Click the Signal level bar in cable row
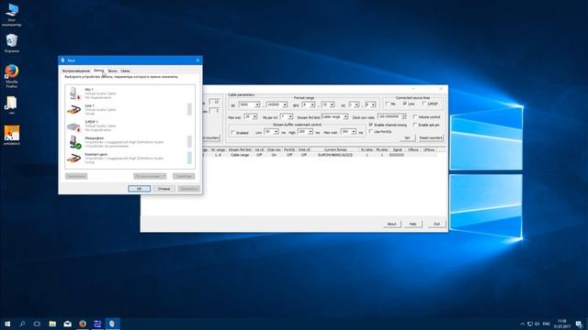 (397, 155)
